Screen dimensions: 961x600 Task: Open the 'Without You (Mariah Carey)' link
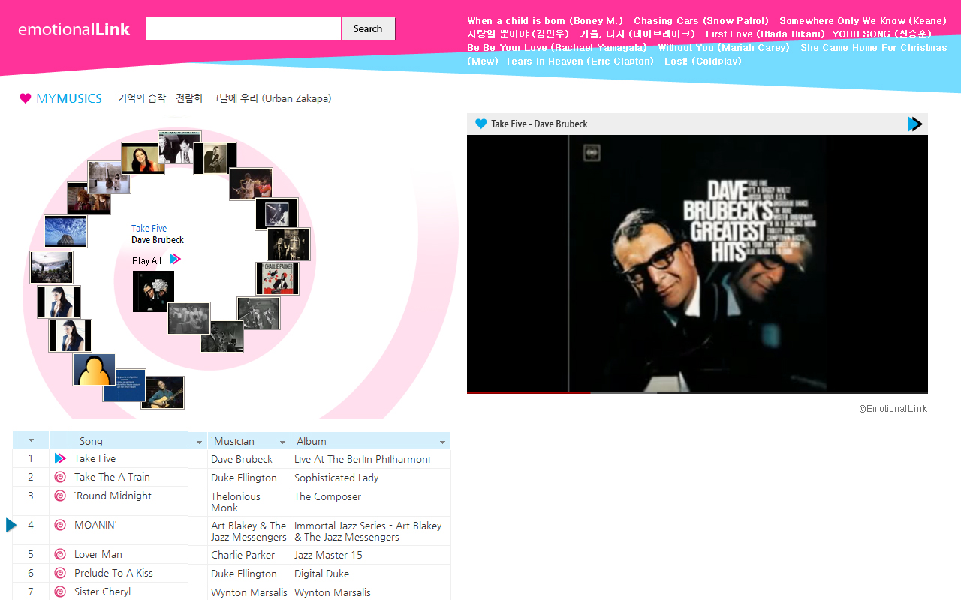[724, 48]
